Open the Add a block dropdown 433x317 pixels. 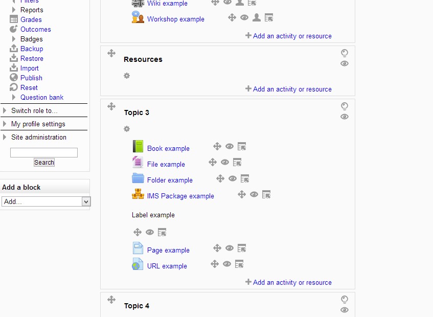click(46, 201)
